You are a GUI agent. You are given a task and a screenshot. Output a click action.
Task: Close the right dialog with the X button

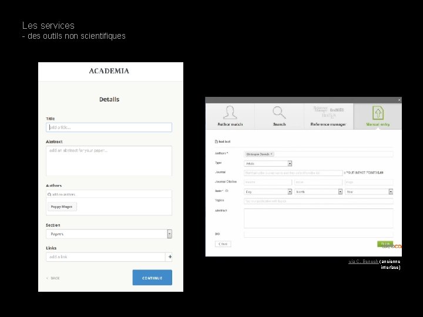tap(399, 100)
